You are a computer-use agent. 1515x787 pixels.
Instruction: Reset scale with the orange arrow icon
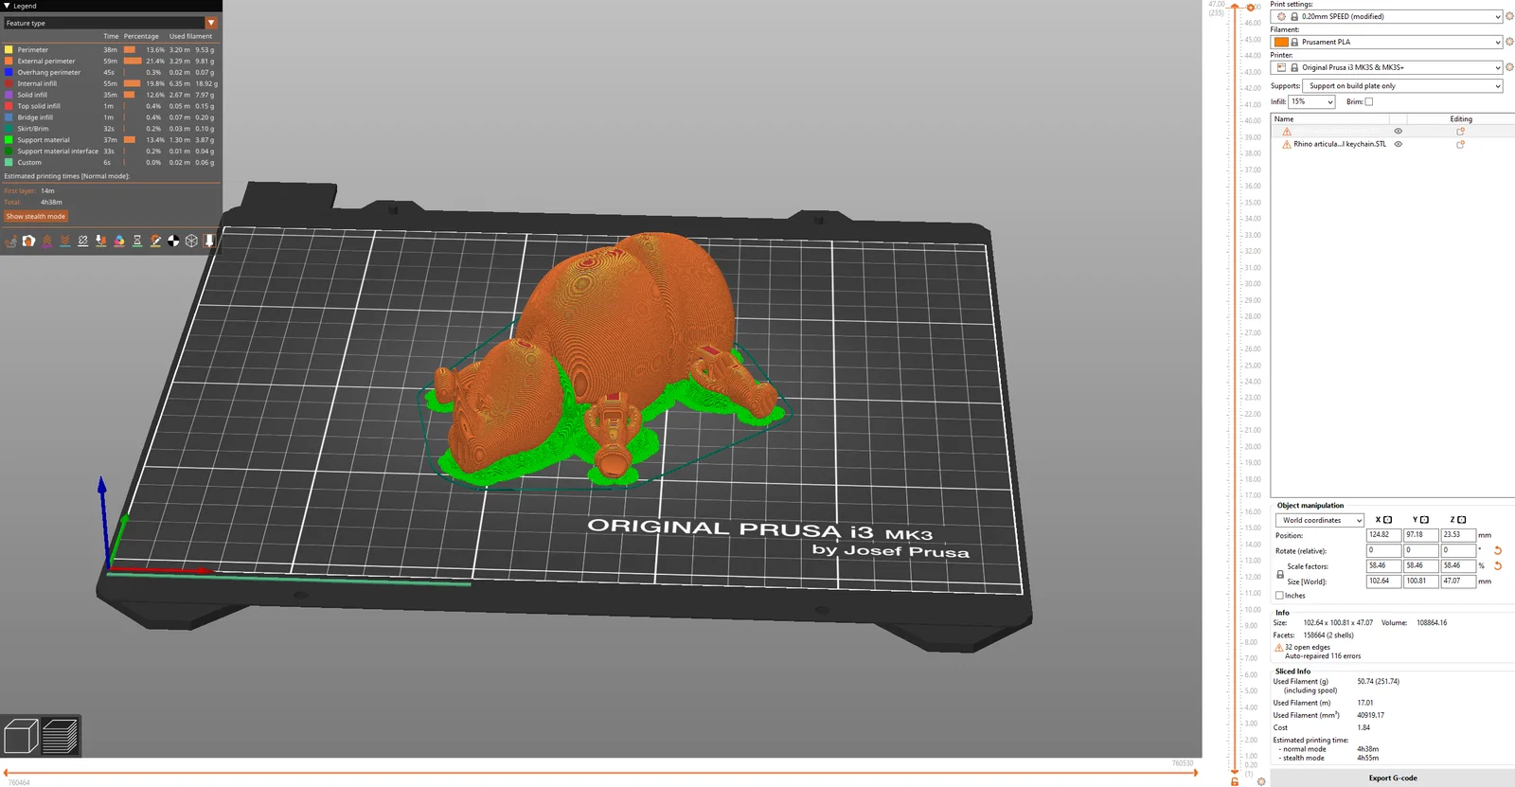[1498, 565]
